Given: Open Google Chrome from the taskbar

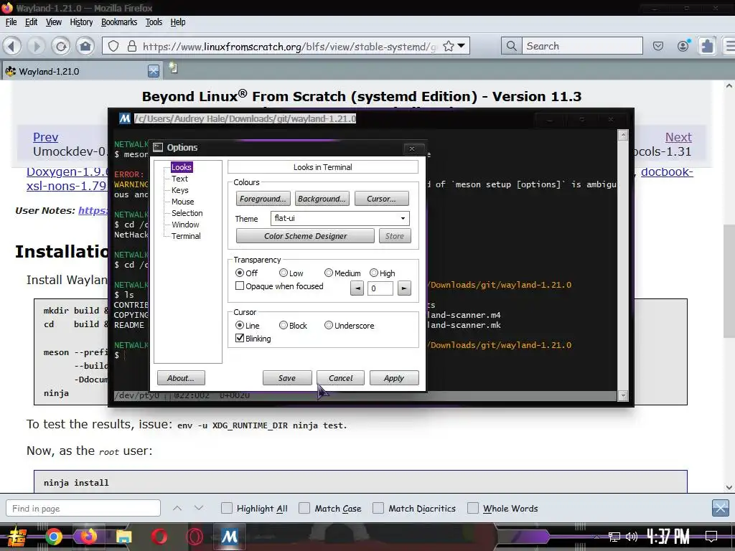Looking at the screenshot, I should click(x=53, y=537).
